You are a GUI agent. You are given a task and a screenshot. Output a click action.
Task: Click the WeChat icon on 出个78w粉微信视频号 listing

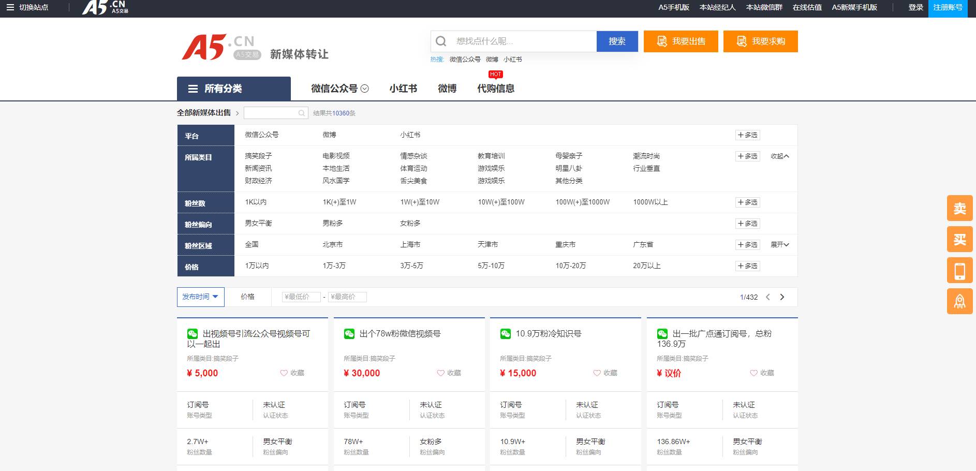point(350,334)
